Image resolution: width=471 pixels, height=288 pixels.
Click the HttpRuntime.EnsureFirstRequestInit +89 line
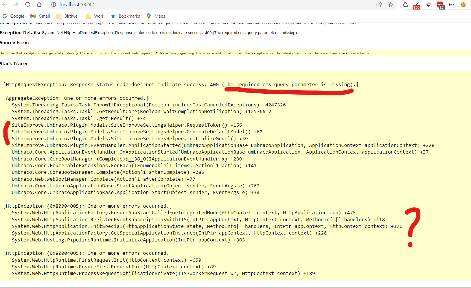point(114,267)
